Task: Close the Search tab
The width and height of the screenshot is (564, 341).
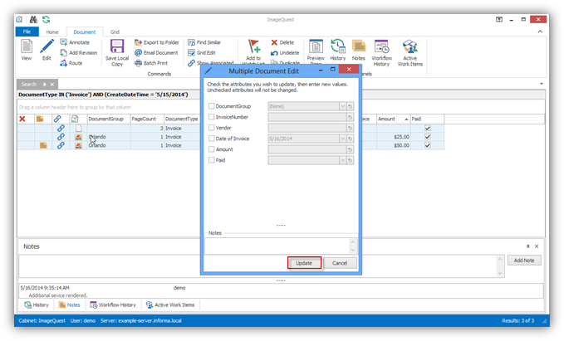Action: [52, 85]
